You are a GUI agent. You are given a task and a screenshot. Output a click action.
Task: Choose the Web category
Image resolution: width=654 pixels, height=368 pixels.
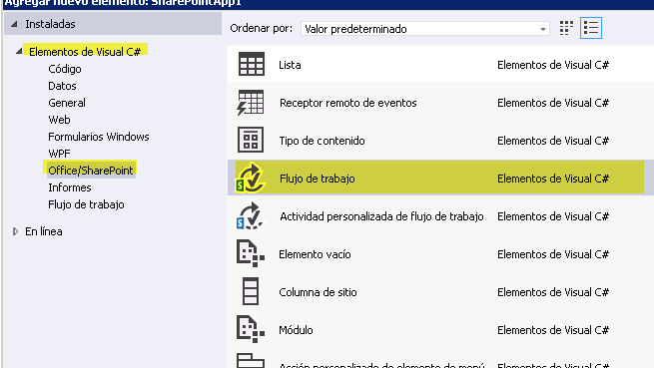click(59, 120)
